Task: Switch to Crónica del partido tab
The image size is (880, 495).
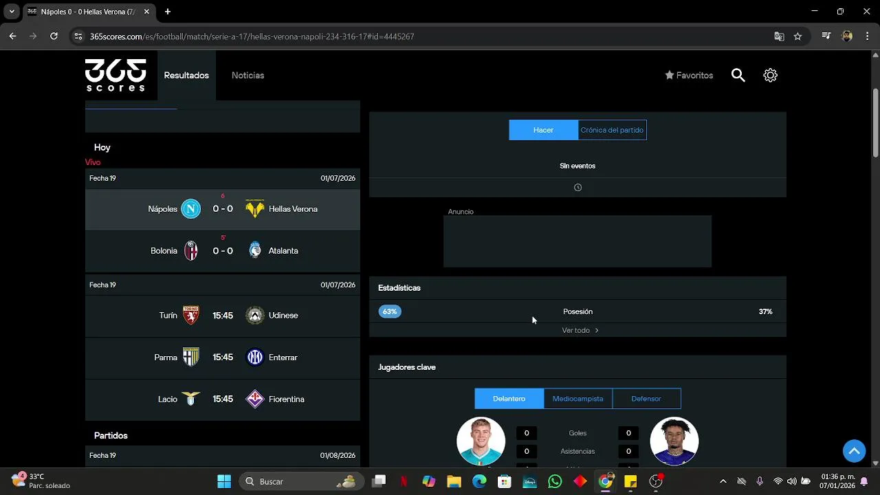Action: coord(612,130)
